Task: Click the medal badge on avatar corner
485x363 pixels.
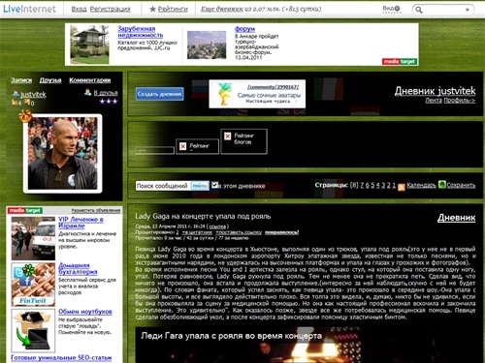Action: (x=25, y=116)
